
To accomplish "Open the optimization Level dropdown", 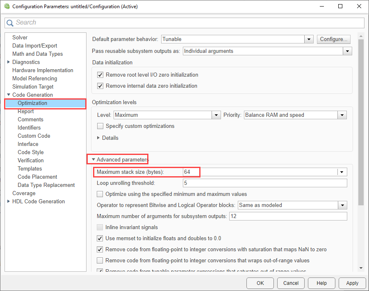I will 216,115.
